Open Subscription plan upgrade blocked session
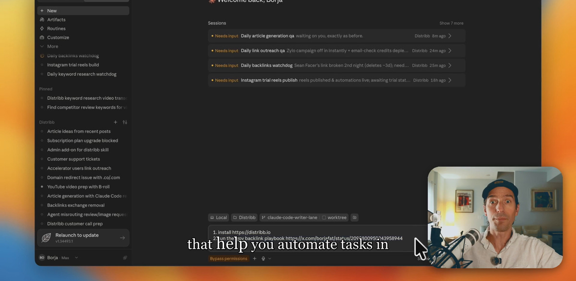This screenshot has height=281, width=576. pos(83,141)
